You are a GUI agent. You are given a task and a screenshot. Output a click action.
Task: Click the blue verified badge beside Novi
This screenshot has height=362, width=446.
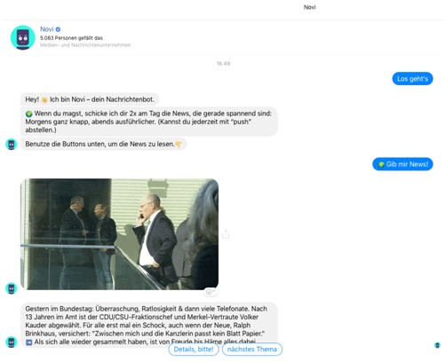(x=58, y=29)
